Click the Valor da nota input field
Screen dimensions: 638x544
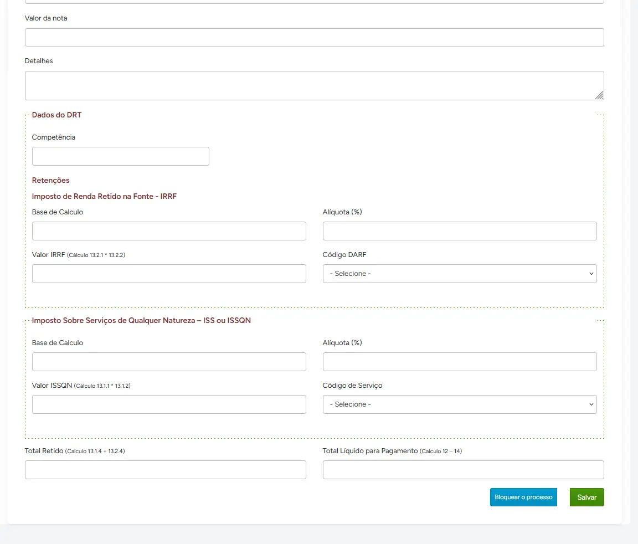point(314,37)
